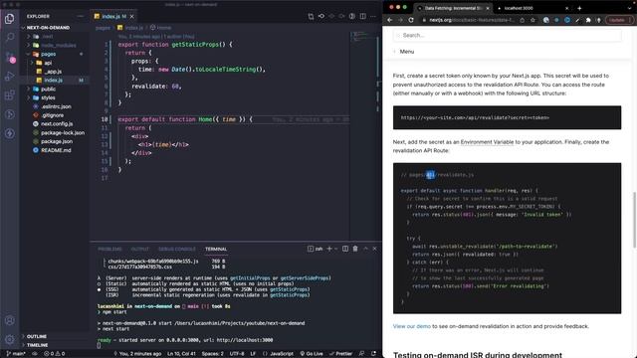Select the Data Fetching browser tab

[453, 8]
